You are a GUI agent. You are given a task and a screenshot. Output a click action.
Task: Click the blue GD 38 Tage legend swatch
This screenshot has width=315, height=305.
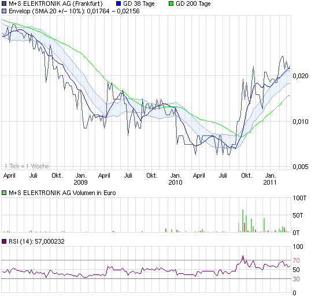[118, 3]
